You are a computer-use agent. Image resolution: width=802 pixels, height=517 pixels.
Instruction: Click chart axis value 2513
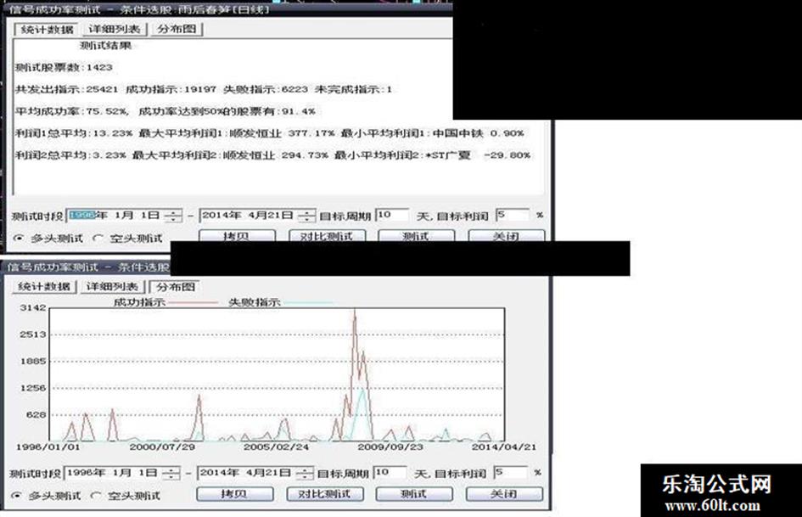[x=33, y=334]
